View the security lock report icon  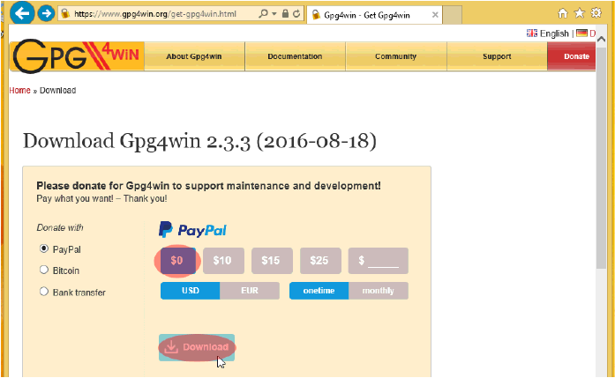(285, 14)
